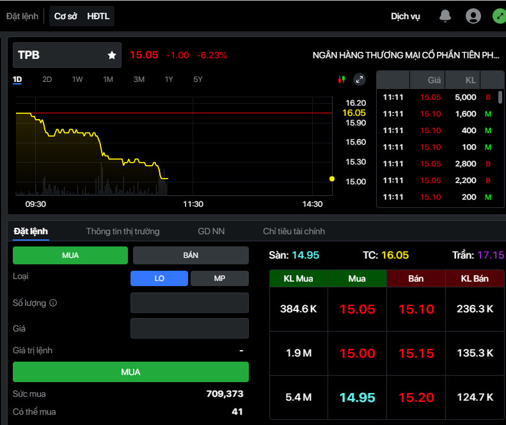Select the Cơ sở market segment
Viewport: 506px width, 425px height.
pos(65,16)
